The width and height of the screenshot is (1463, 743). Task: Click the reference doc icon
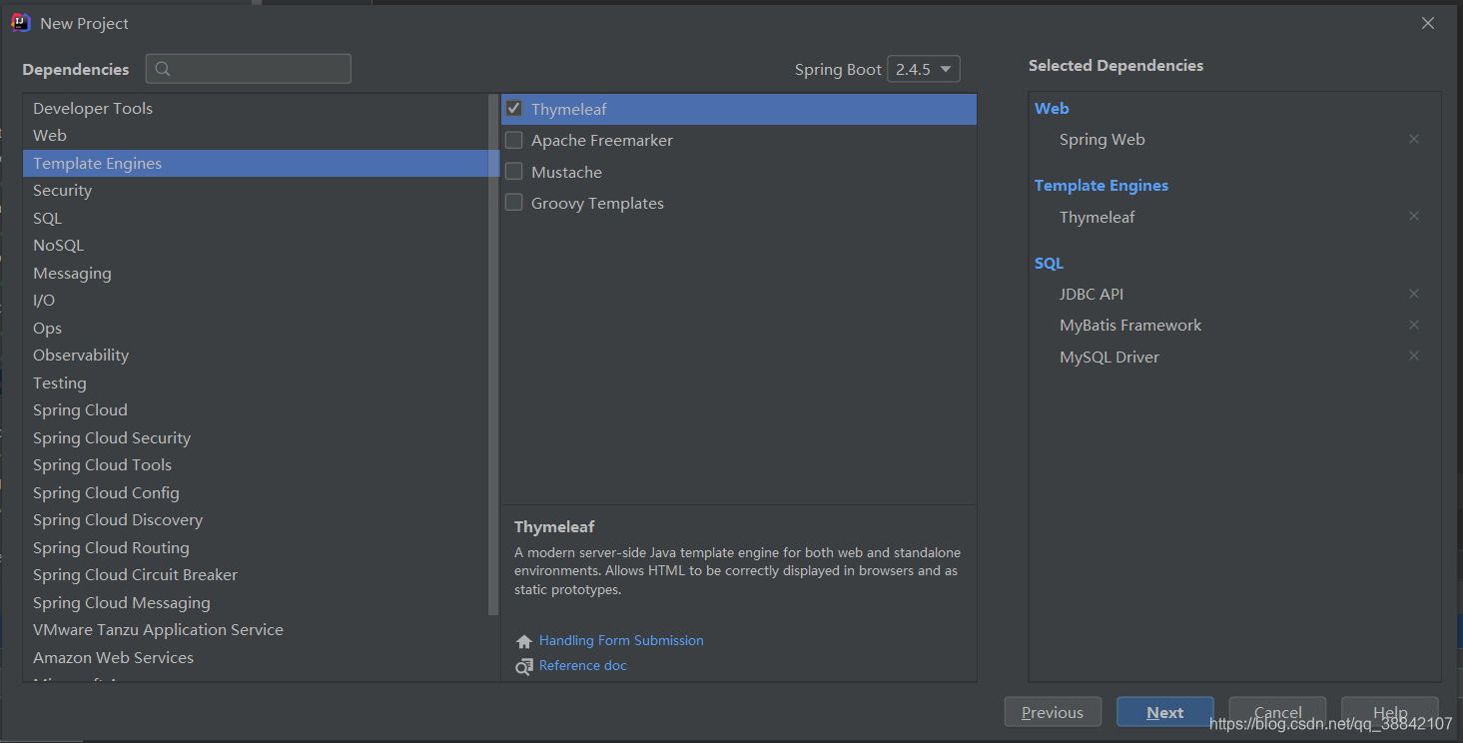pos(524,666)
